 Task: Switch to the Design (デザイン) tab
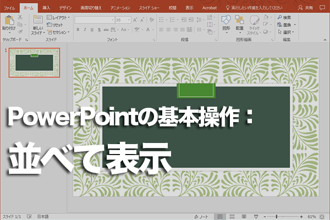click(65, 8)
